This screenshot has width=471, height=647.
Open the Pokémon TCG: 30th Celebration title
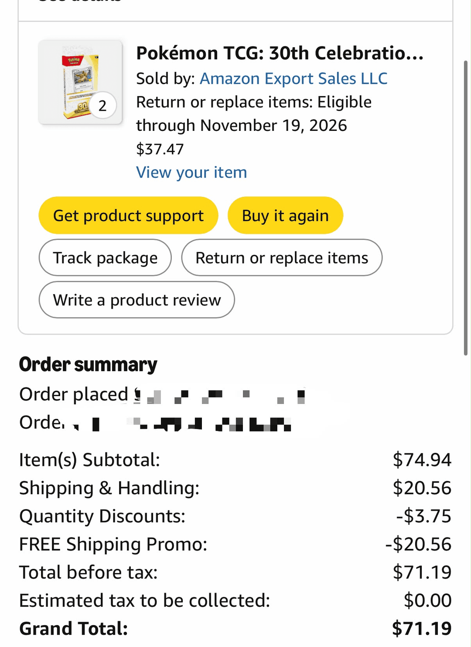[280, 53]
